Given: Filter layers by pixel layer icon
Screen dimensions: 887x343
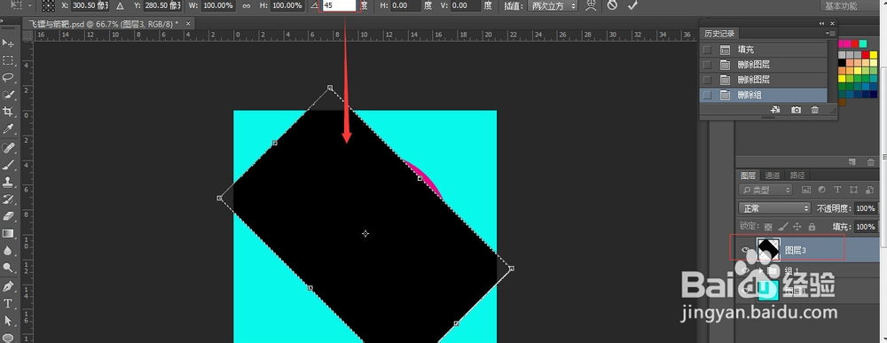Looking at the screenshot, I should point(806,190).
